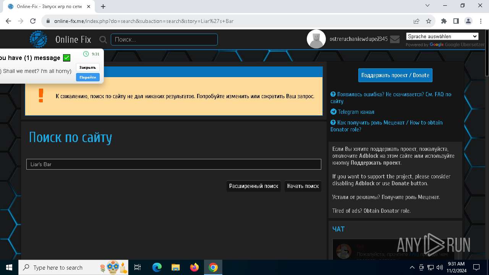Open File Explorer from the taskbar
489x275 pixels.
175,267
